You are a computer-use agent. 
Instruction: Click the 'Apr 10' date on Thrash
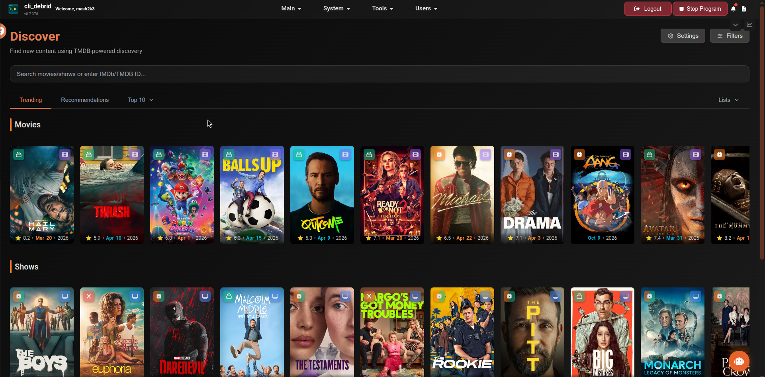[113, 238]
